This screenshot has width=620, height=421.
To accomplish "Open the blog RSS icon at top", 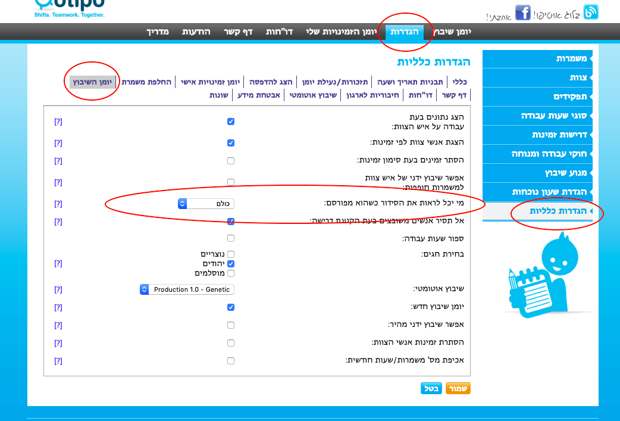I will coord(591,12).
